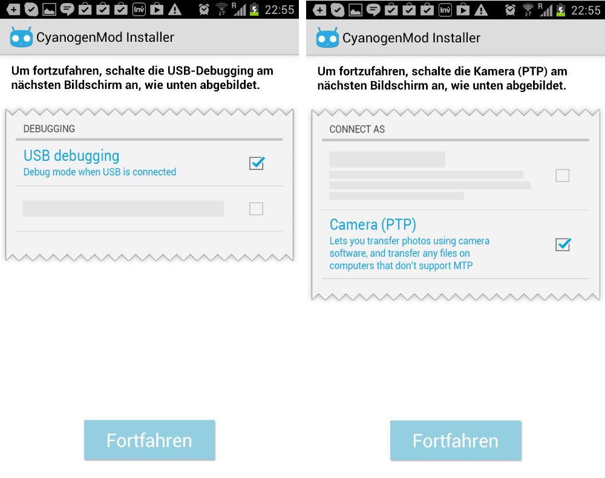
Task: Tap the CyanogenMod mascot icon in left screen
Action: click(x=21, y=38)
